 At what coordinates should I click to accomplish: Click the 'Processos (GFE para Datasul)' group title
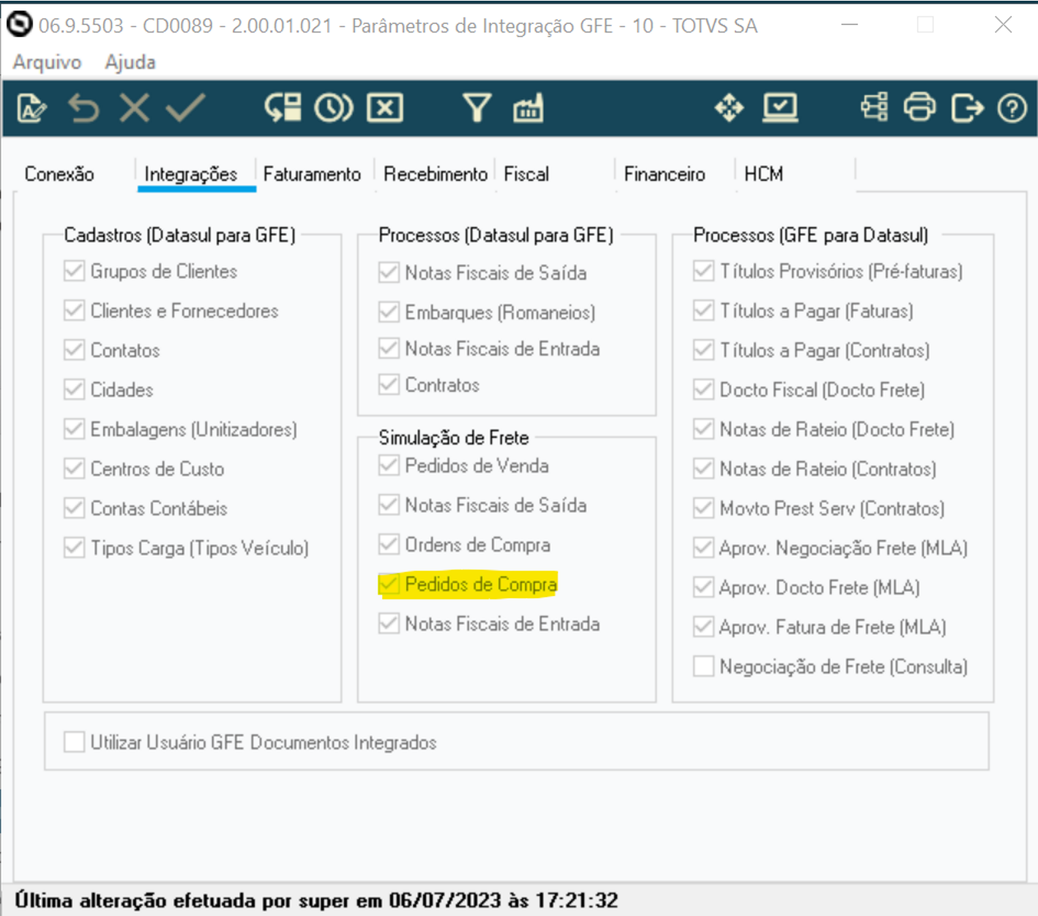810,235
